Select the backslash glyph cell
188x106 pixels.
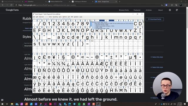(x=35, y=37)
